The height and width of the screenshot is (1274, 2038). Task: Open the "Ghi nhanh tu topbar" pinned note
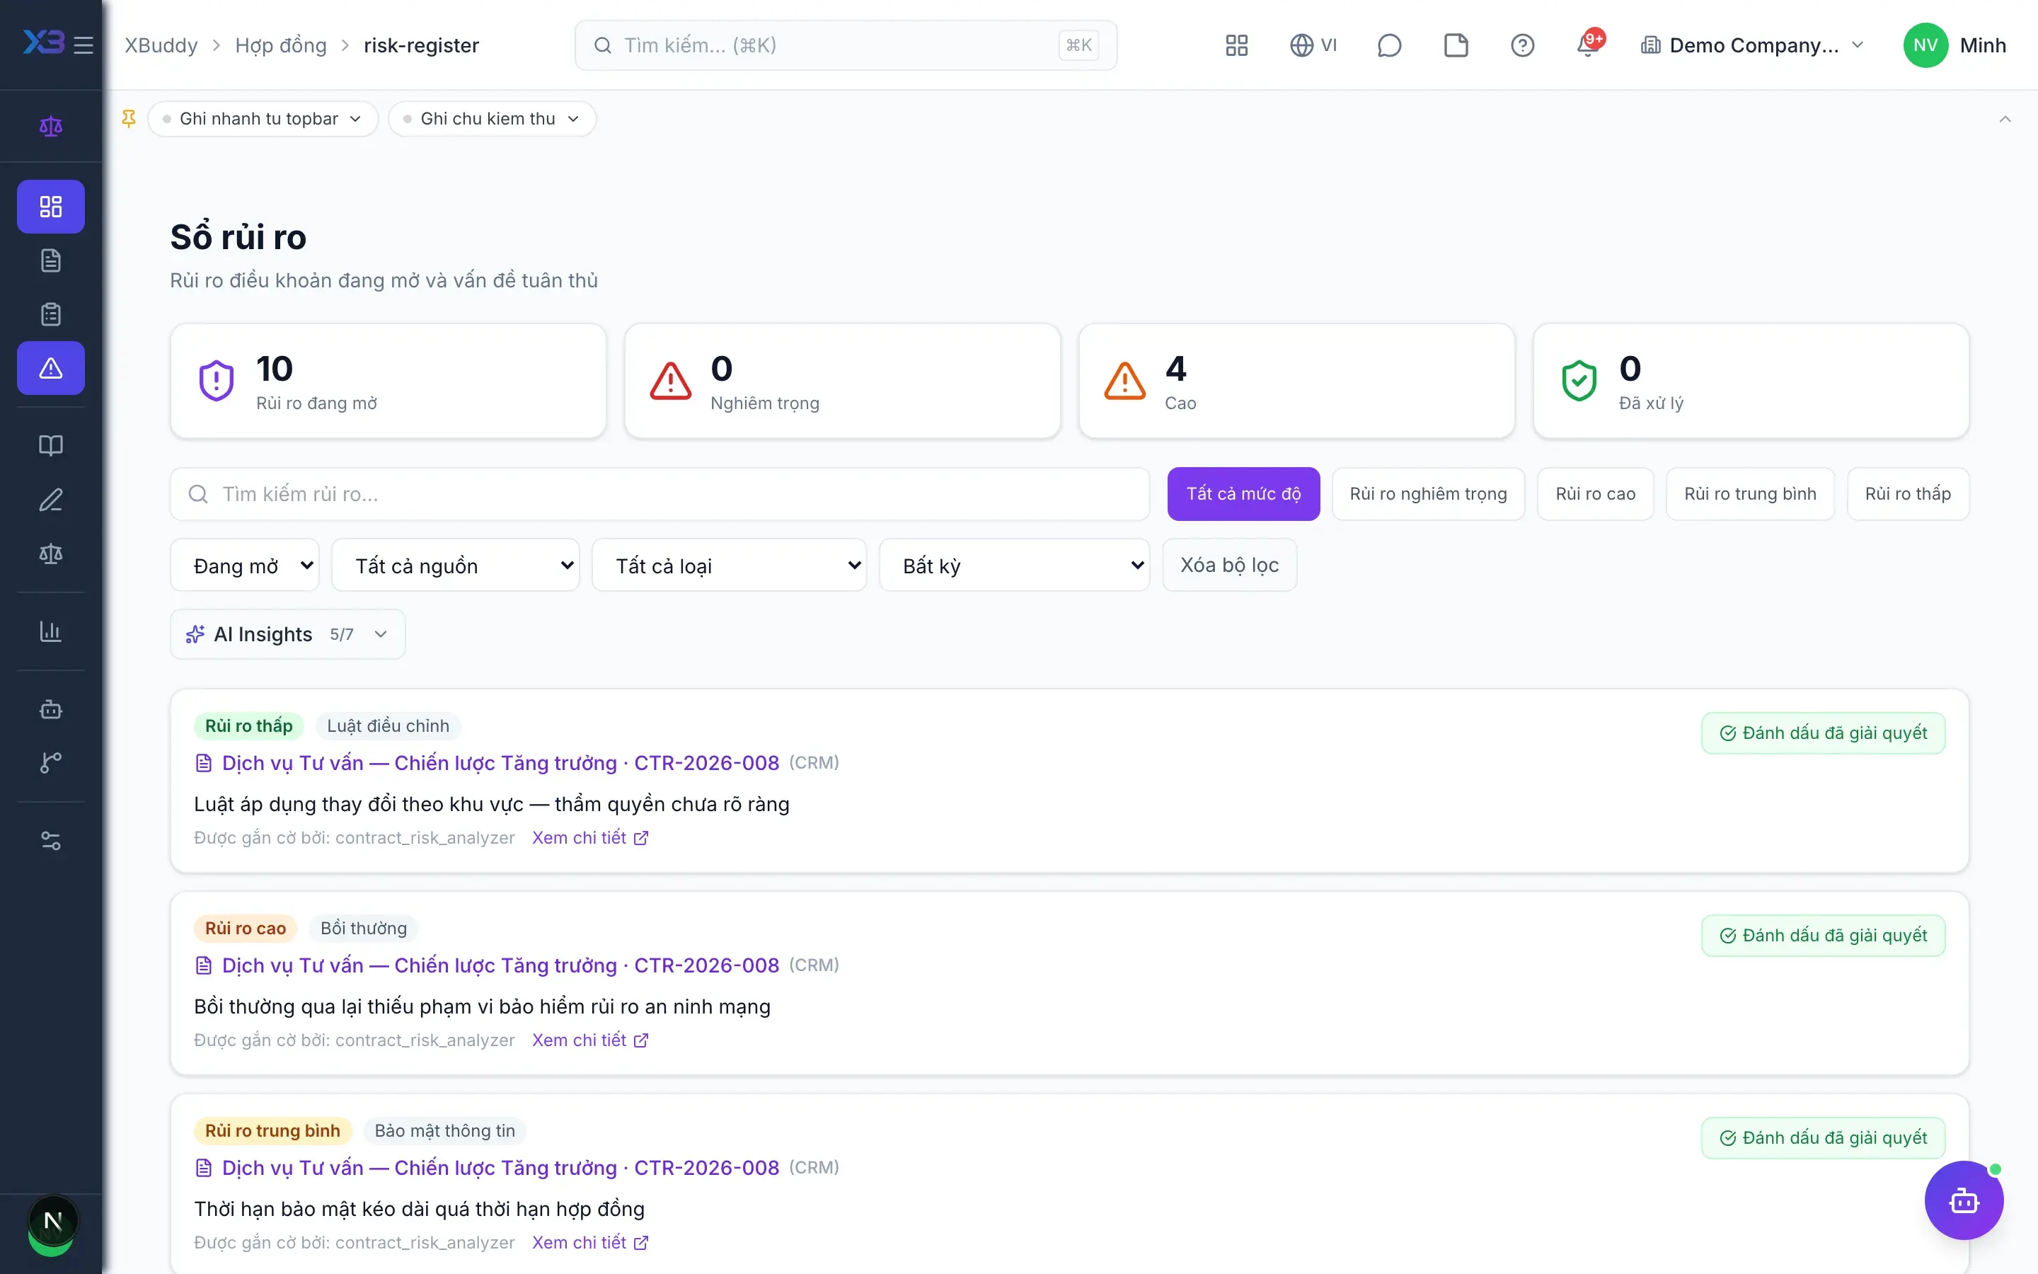tap(263, 119)
